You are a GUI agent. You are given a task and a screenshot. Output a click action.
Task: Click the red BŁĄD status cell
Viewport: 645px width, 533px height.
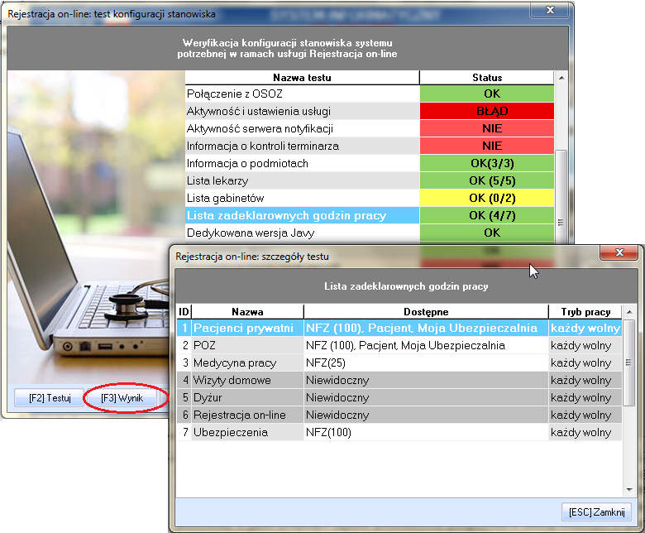pyautogui.click(x=487, y=111)
